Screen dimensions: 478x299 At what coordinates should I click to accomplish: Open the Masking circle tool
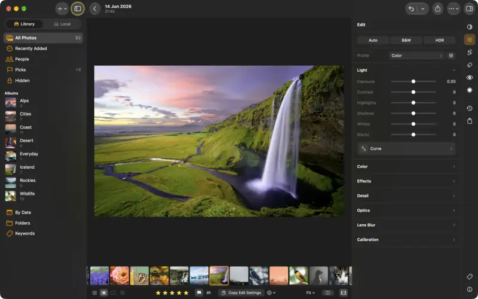click(x=470, y=90)
